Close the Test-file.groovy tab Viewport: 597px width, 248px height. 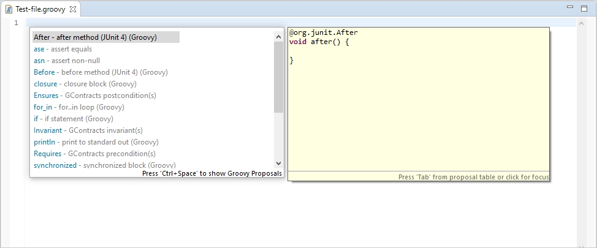[73, 9]
